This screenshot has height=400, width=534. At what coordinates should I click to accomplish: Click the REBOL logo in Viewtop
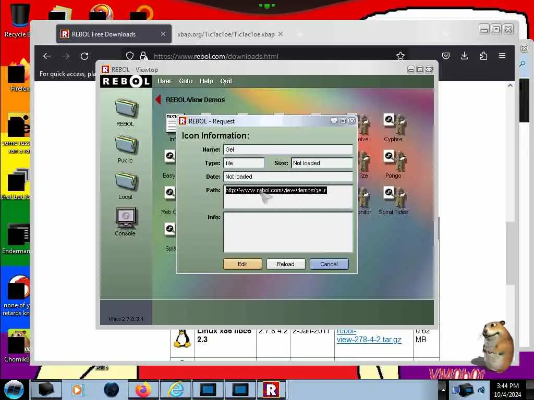[x=126, y=81]
